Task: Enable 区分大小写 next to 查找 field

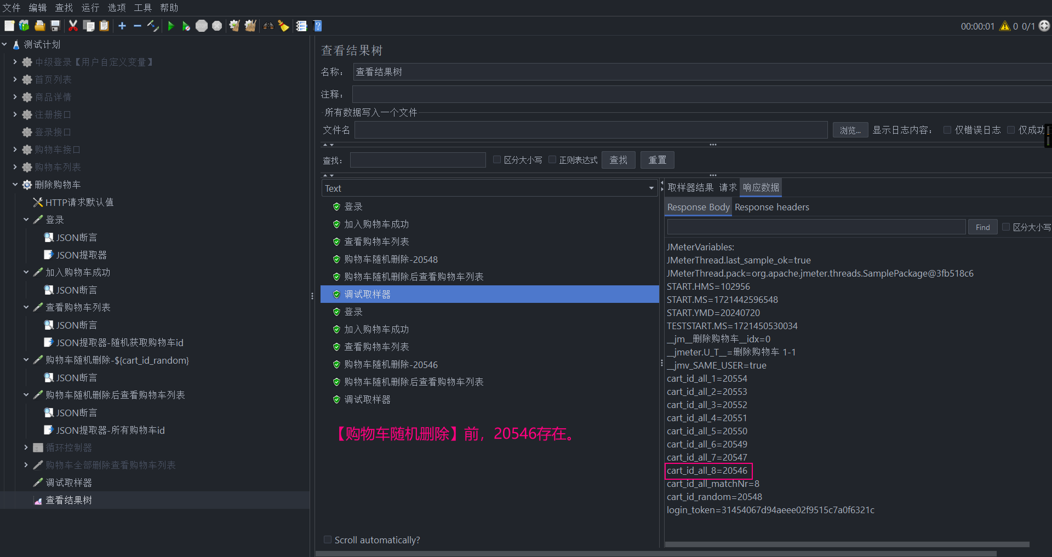Action: click(x=497, y=159)
